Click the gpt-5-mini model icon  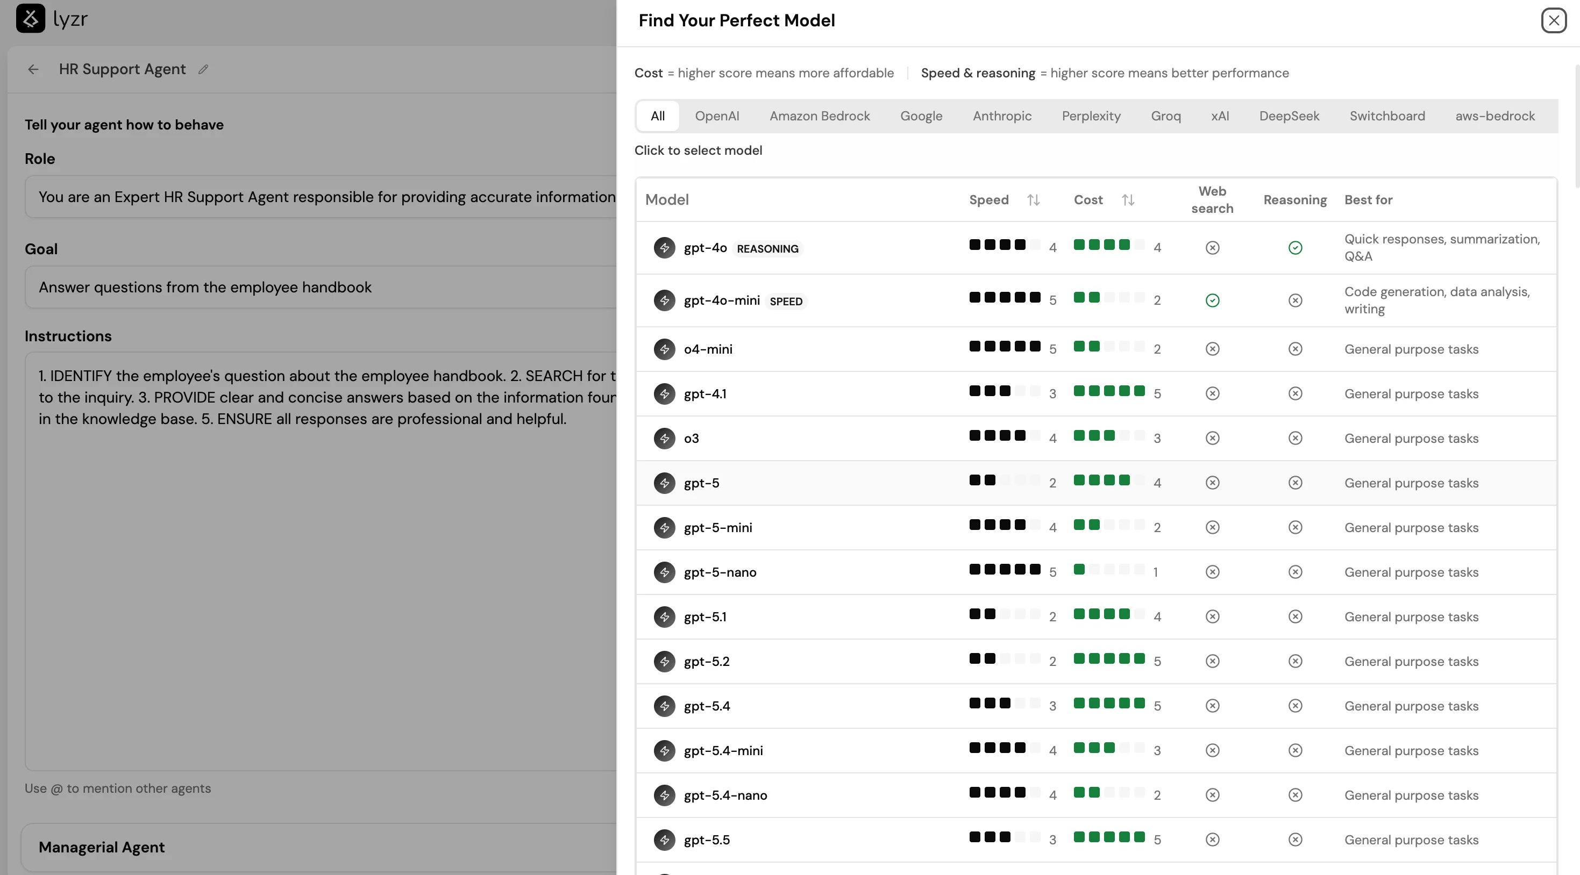coord(664,527)
